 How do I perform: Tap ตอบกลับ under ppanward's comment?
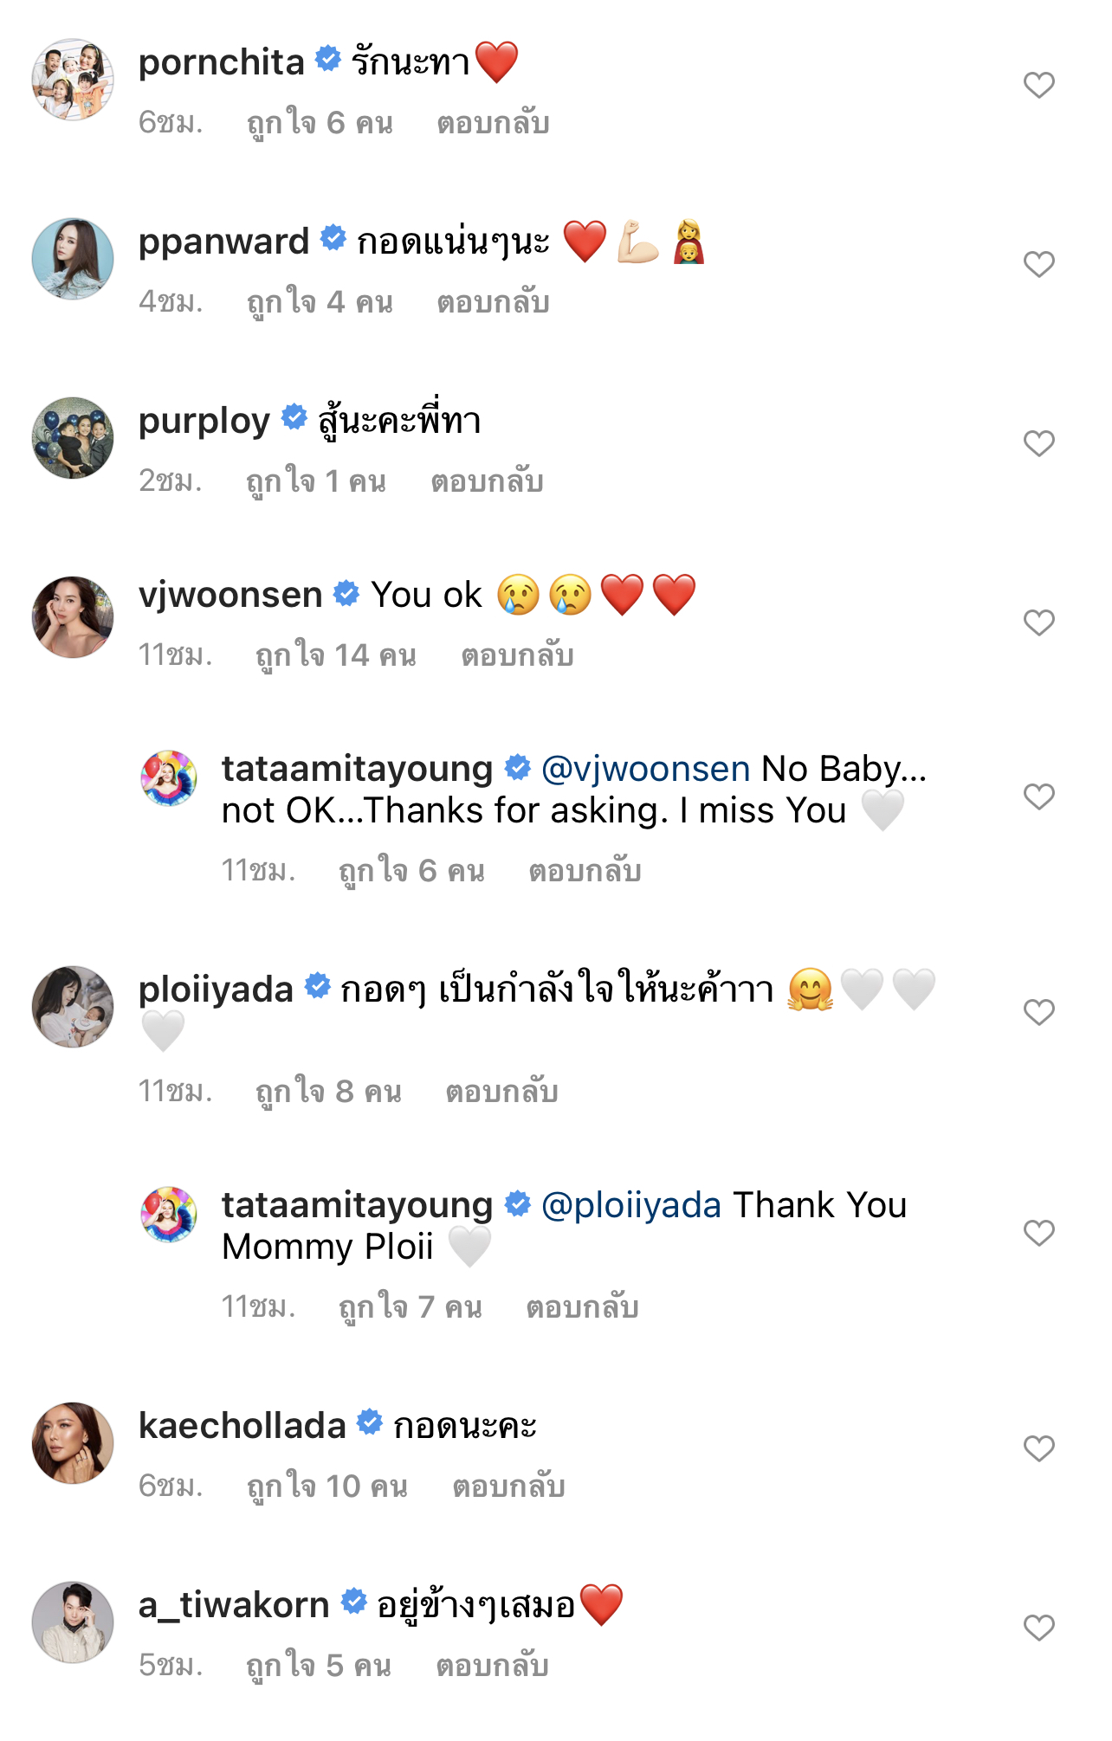493,302
